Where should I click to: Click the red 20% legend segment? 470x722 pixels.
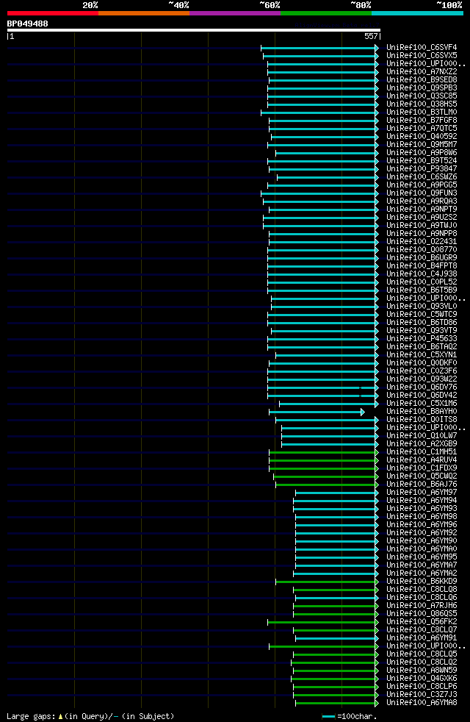coord(52,13)
